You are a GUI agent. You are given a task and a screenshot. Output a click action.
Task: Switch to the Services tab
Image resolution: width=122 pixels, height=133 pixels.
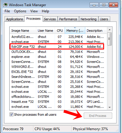pos(50,19)
